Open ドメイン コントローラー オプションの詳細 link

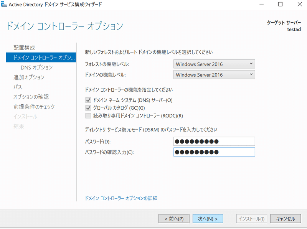click(x=121, y=198)
